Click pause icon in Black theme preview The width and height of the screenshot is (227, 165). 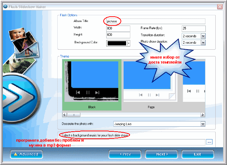point(88,93)
